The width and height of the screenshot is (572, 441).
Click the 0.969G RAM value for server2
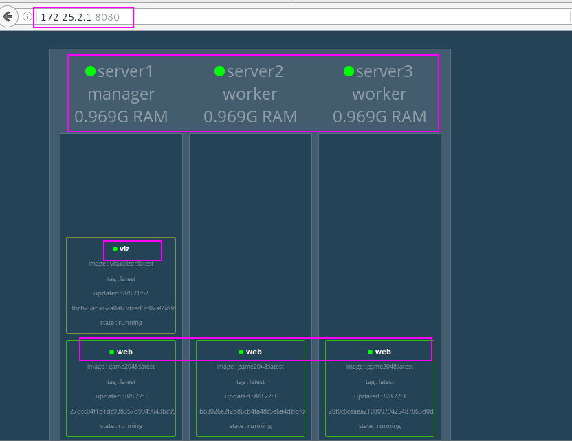[250, 117]
